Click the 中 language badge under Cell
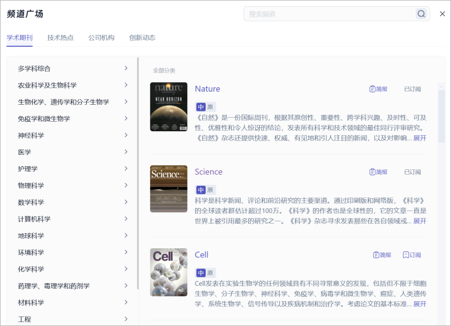The width and height of the screenshot is (451, 326). click(201, 273)
